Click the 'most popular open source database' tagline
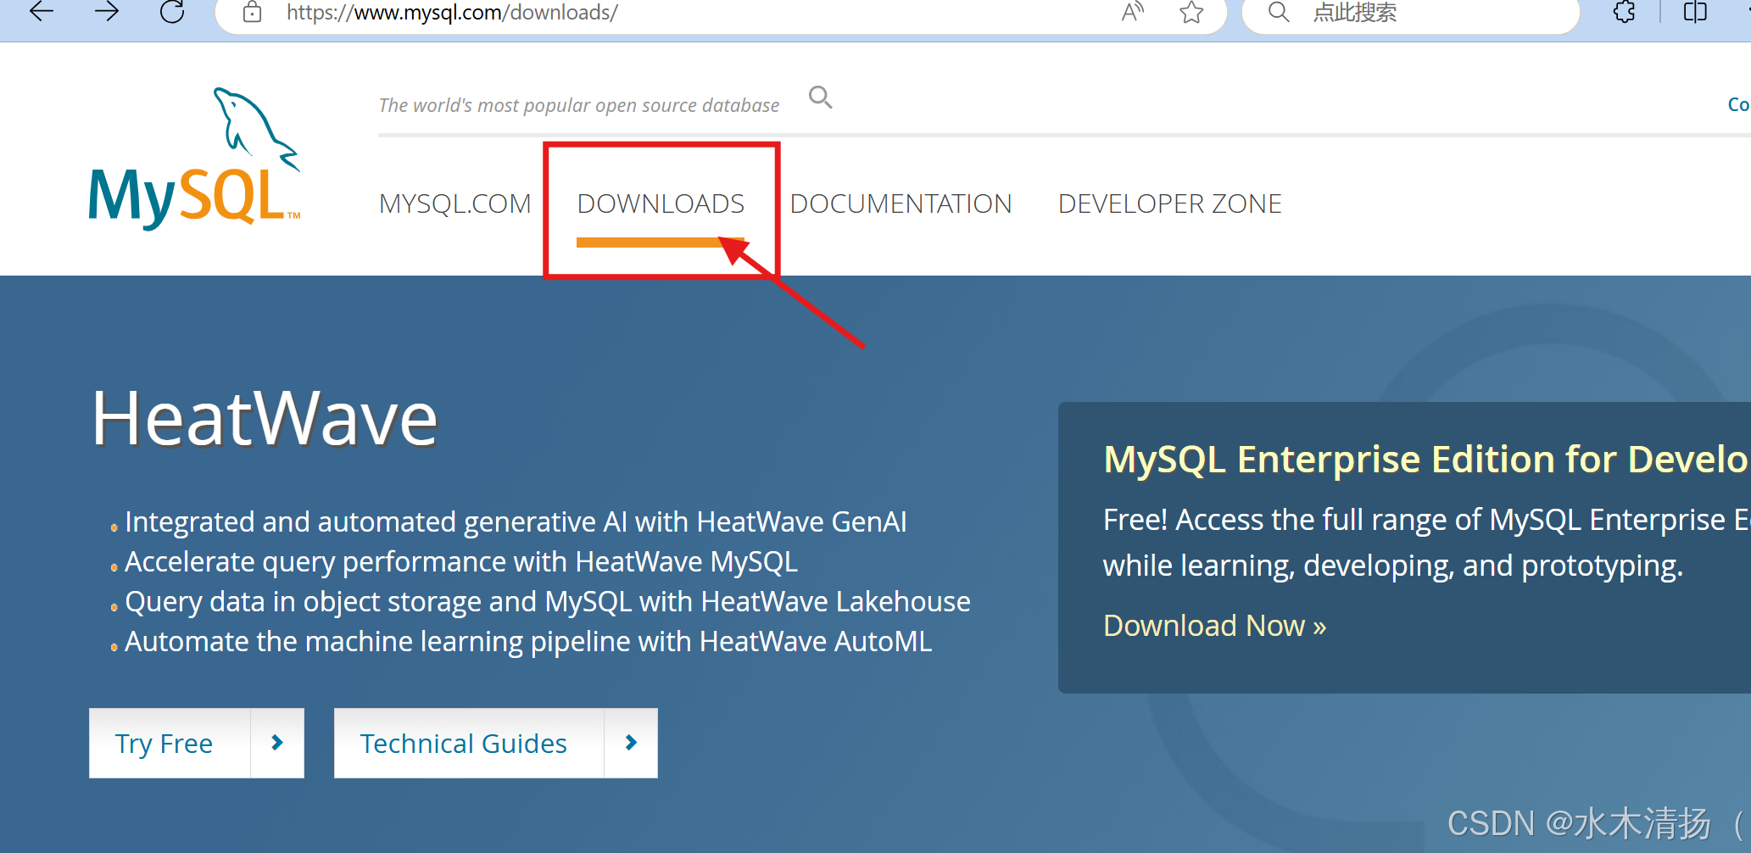The image size is (1751, 853). click(x=579, y=105)
